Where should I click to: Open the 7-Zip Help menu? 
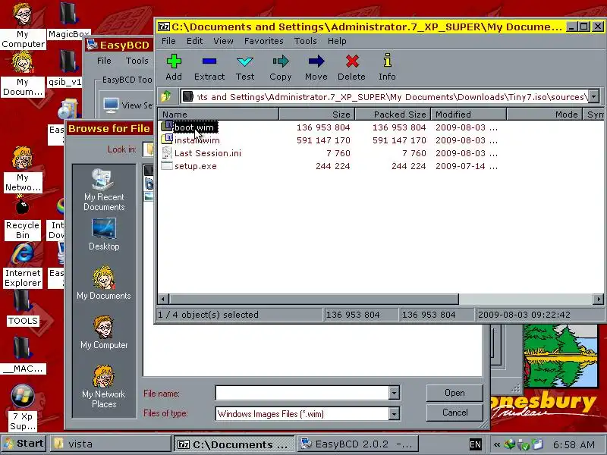pyautogui.click(x=337, y=41)
